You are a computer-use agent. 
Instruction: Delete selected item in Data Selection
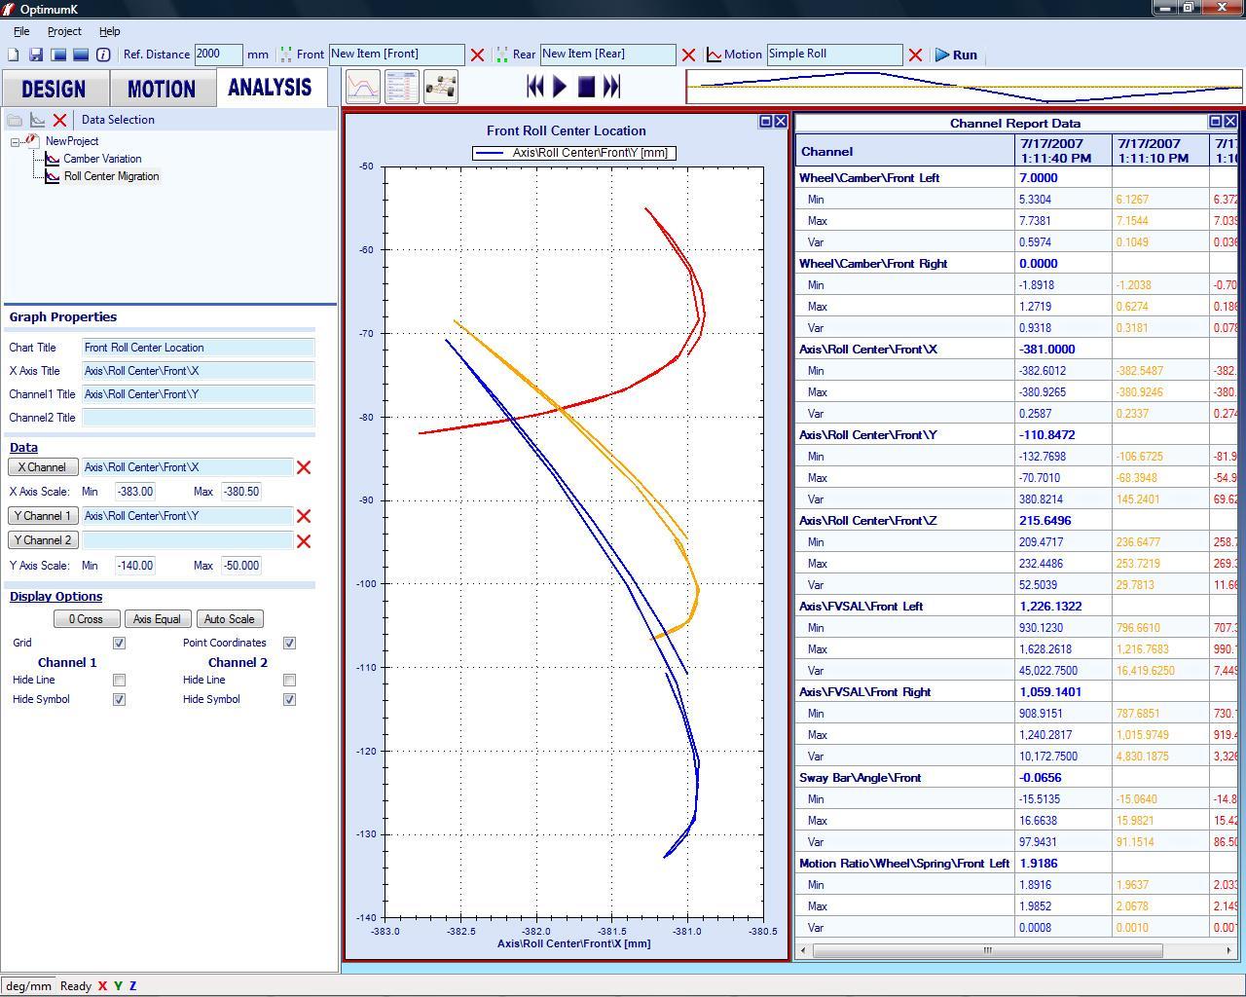(x=60, y=120)
